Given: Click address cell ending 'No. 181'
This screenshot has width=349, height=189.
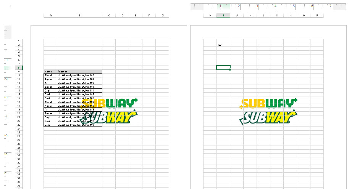Looking at the screenshot, I should pos(80,79).
